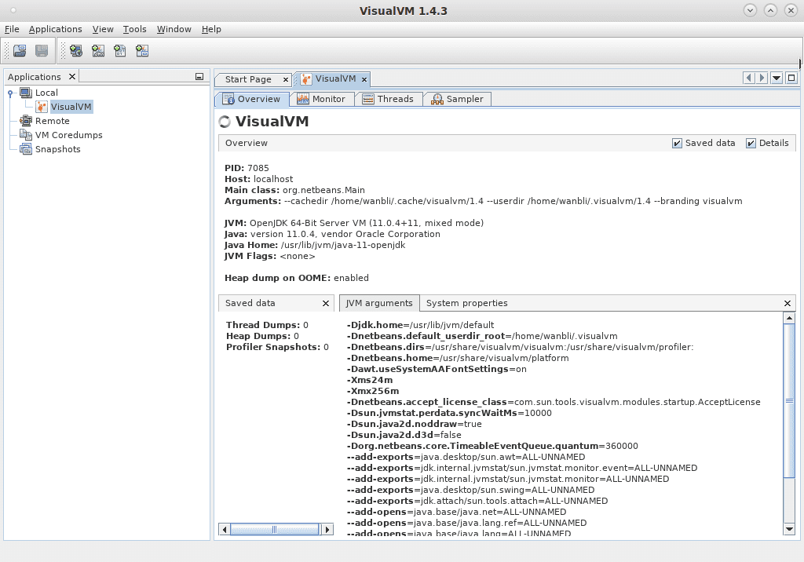Viewport: 804px width, 562px height.
Task: Toggle the Details checkbox
Action: click(751, 144)
